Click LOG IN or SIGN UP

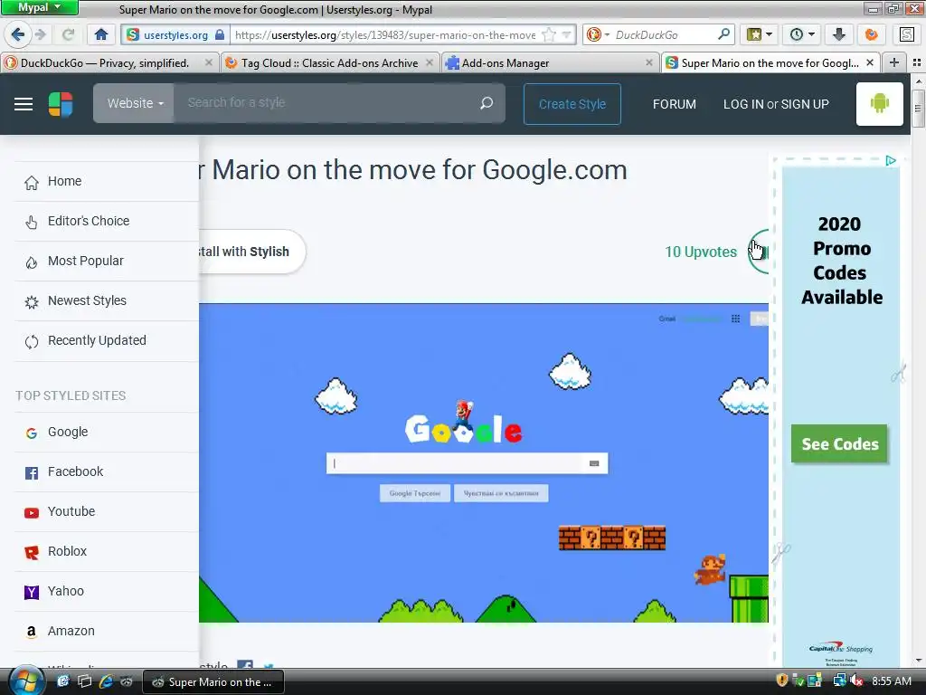pyautogui.click(x=776, y=104)
